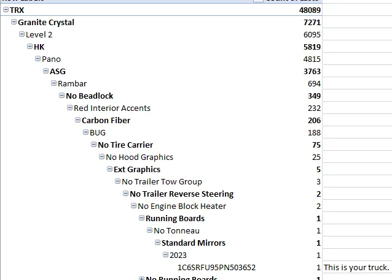The image size is (392, 280).
Task: Select the count value 75
Action: pyautogui.click(x=316, y=145)
